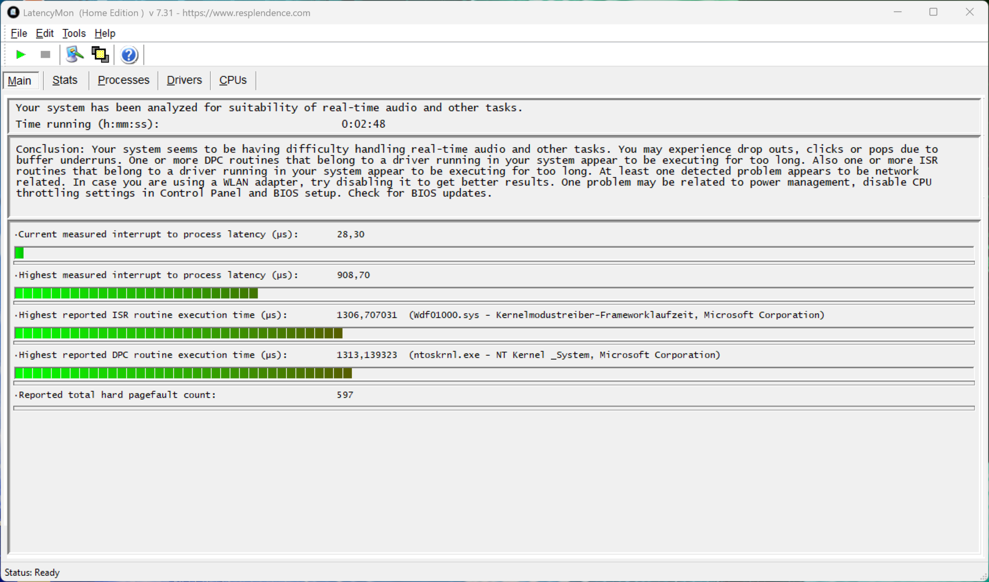
Task: Switch to the Drivers tab
Action: [184, 80]
